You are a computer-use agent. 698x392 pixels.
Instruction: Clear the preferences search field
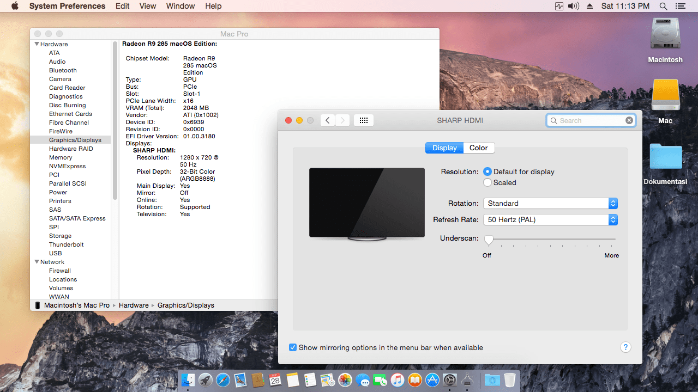(x=629, y=120)
